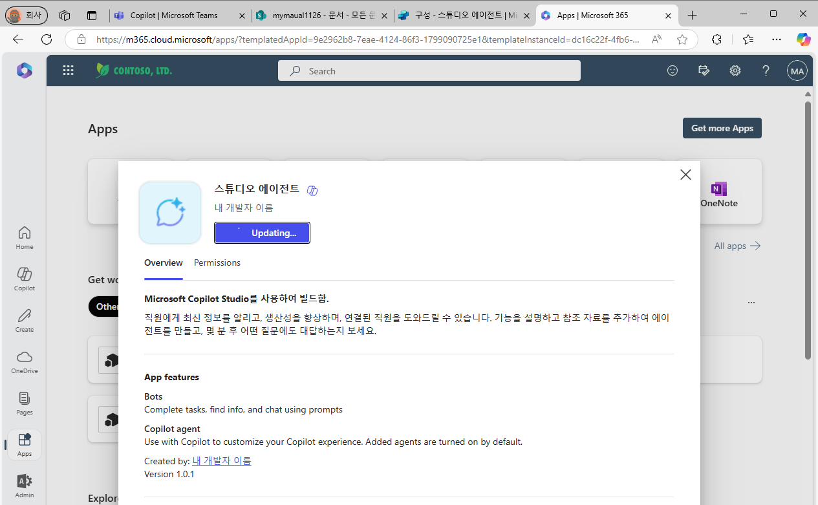
Task: Close the 스튜디오 에이전트 dialog
Action: (686, 175)
